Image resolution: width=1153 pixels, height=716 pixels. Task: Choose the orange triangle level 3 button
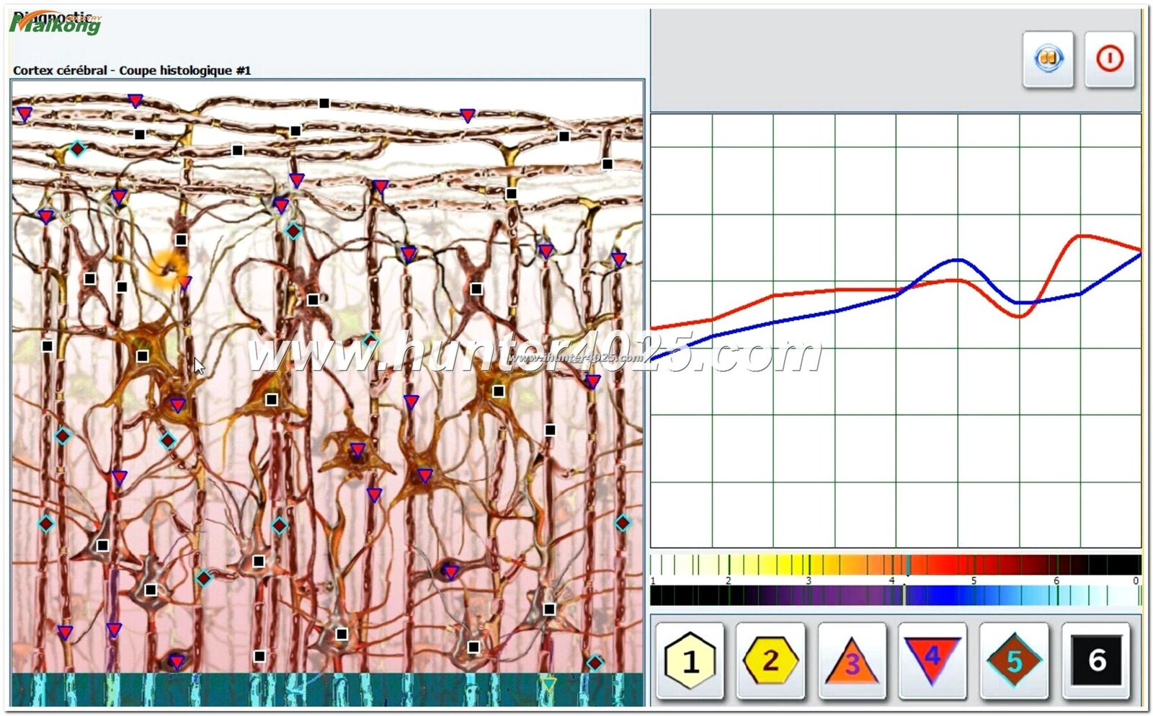pyautogui.click(x=852, y=660)
